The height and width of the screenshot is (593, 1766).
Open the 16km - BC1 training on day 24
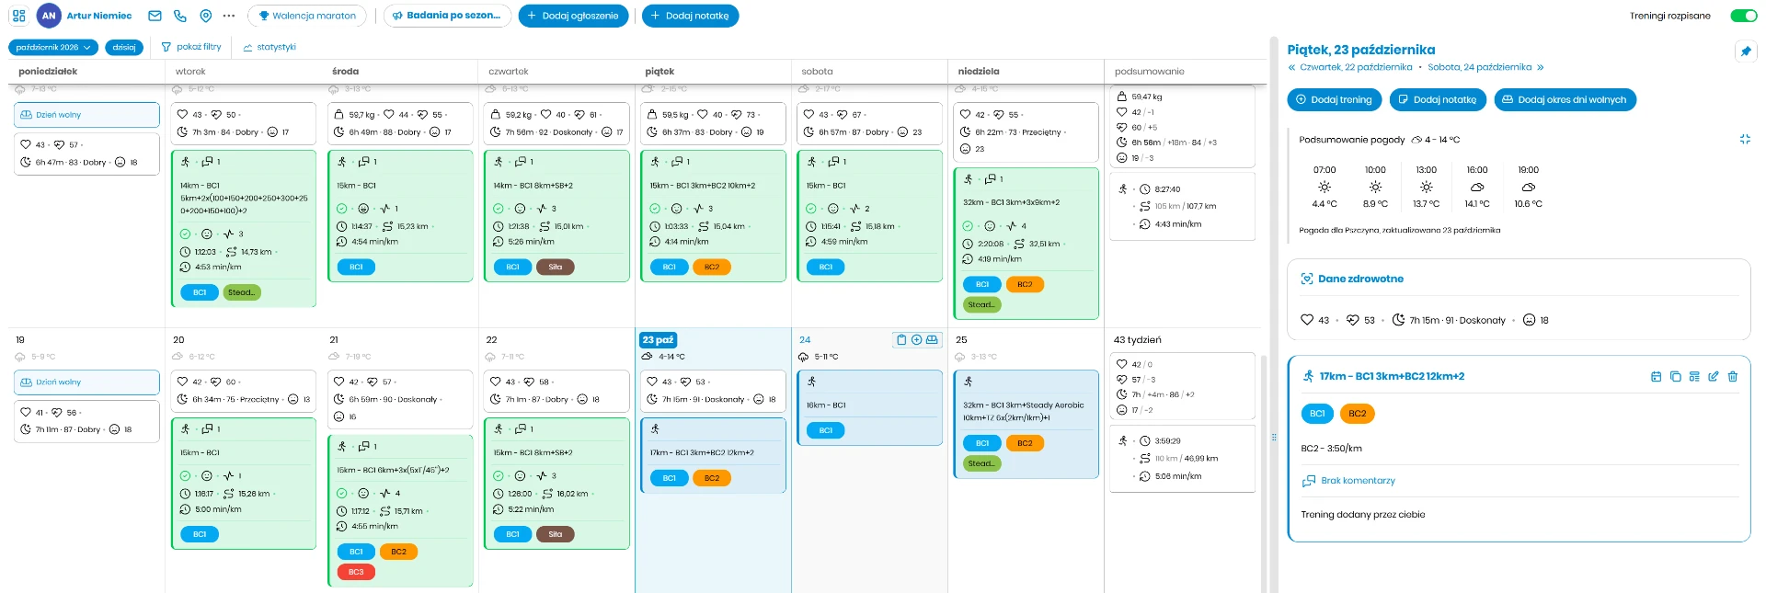pos(870,407)
